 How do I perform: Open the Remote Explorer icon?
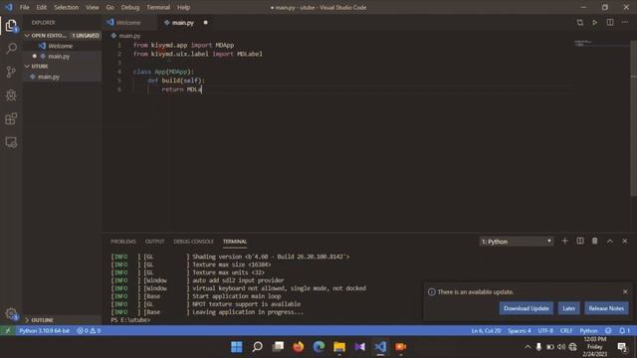[x=11, y=142]
